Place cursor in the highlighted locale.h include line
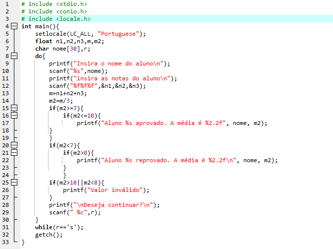 click(177, 19)
